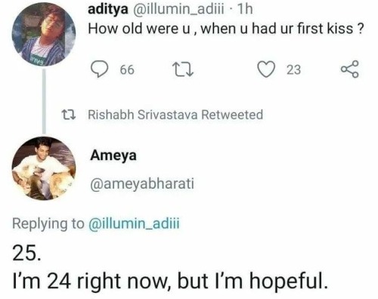Click the reply speech bubble icon
This screenshot has width=378, height=299.
pos(100,69)
